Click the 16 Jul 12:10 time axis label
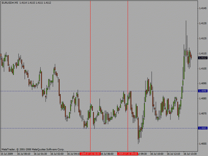The image size is (208, 156). point(173,154)
